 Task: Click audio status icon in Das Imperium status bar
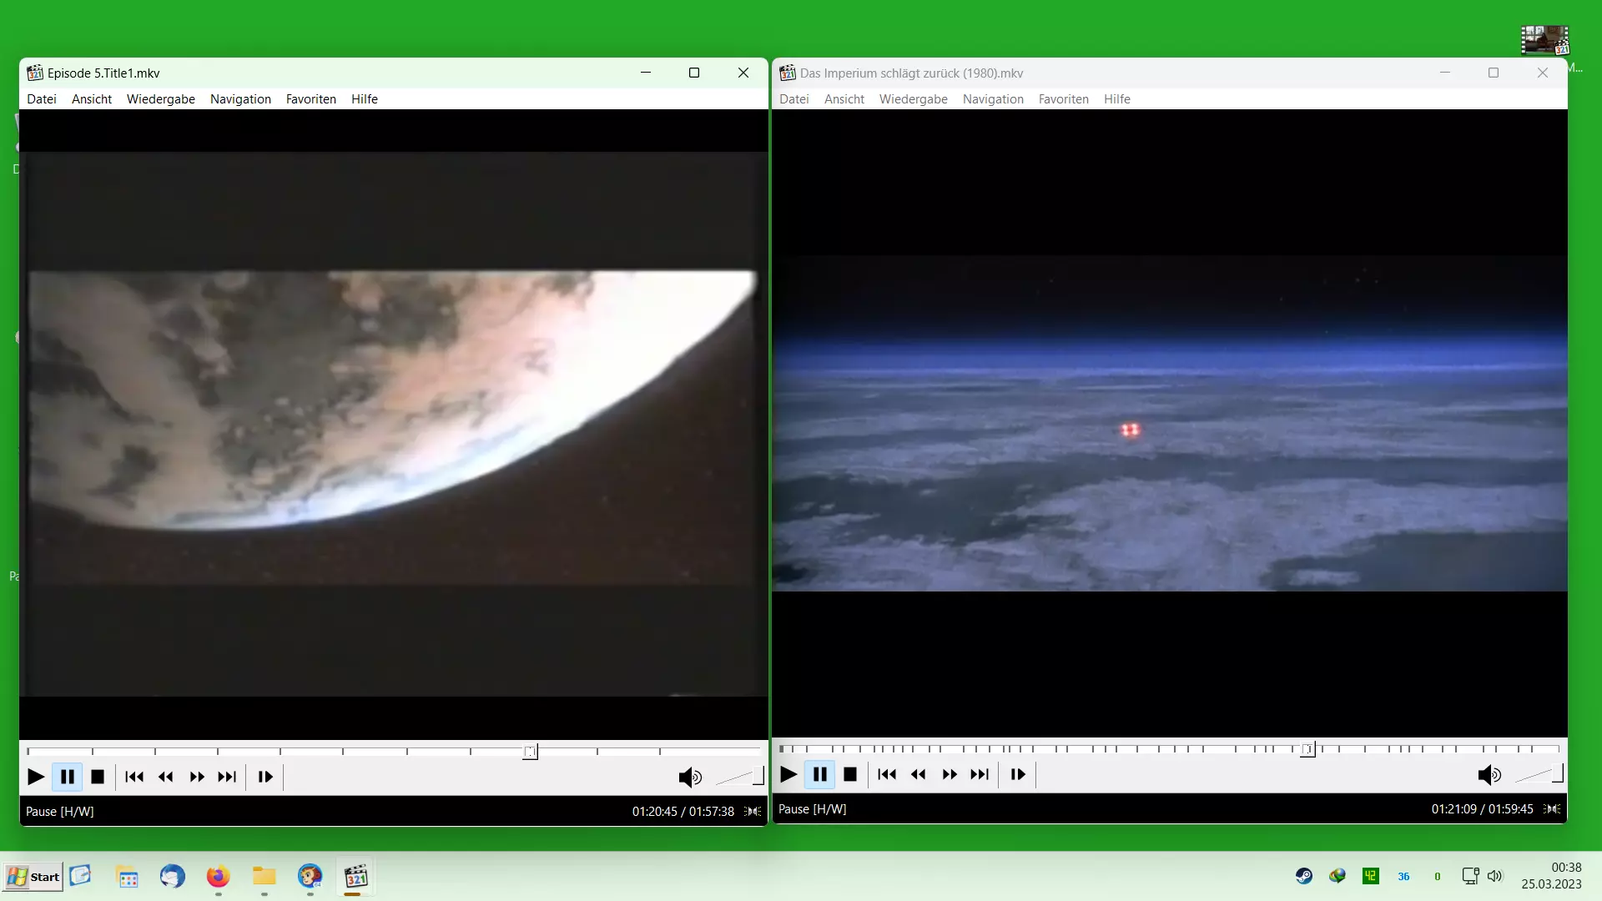tap(1552, 808)
